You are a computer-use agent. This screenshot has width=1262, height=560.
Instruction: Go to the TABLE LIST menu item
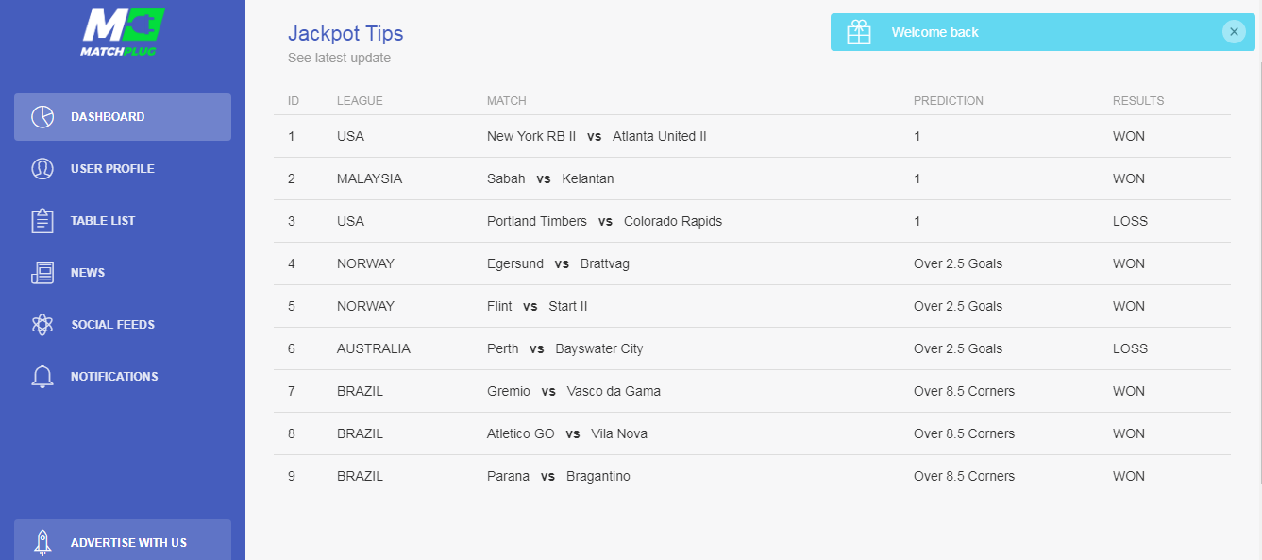(x=123, y=221)
